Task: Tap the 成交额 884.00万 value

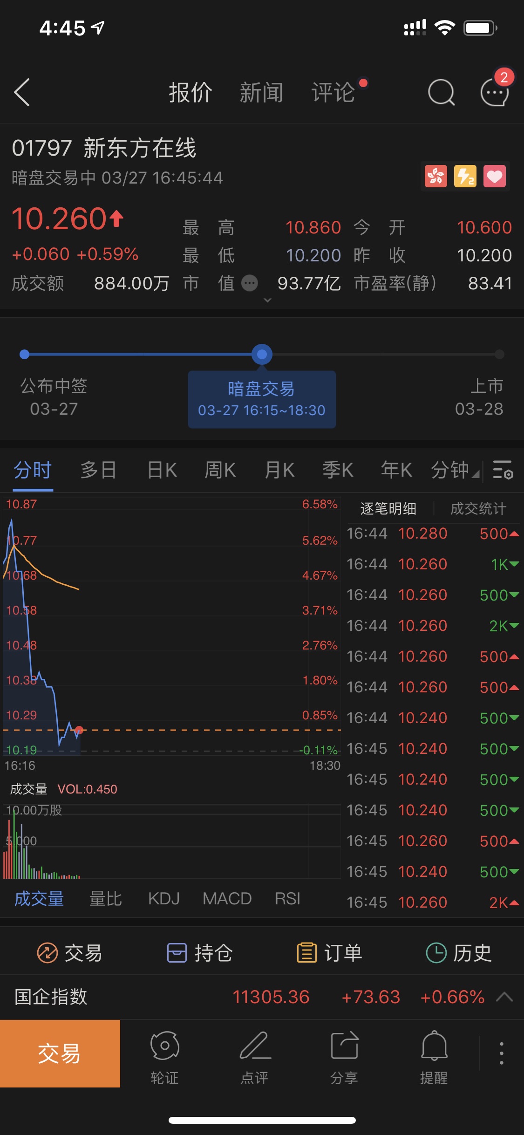Action: 131,283
